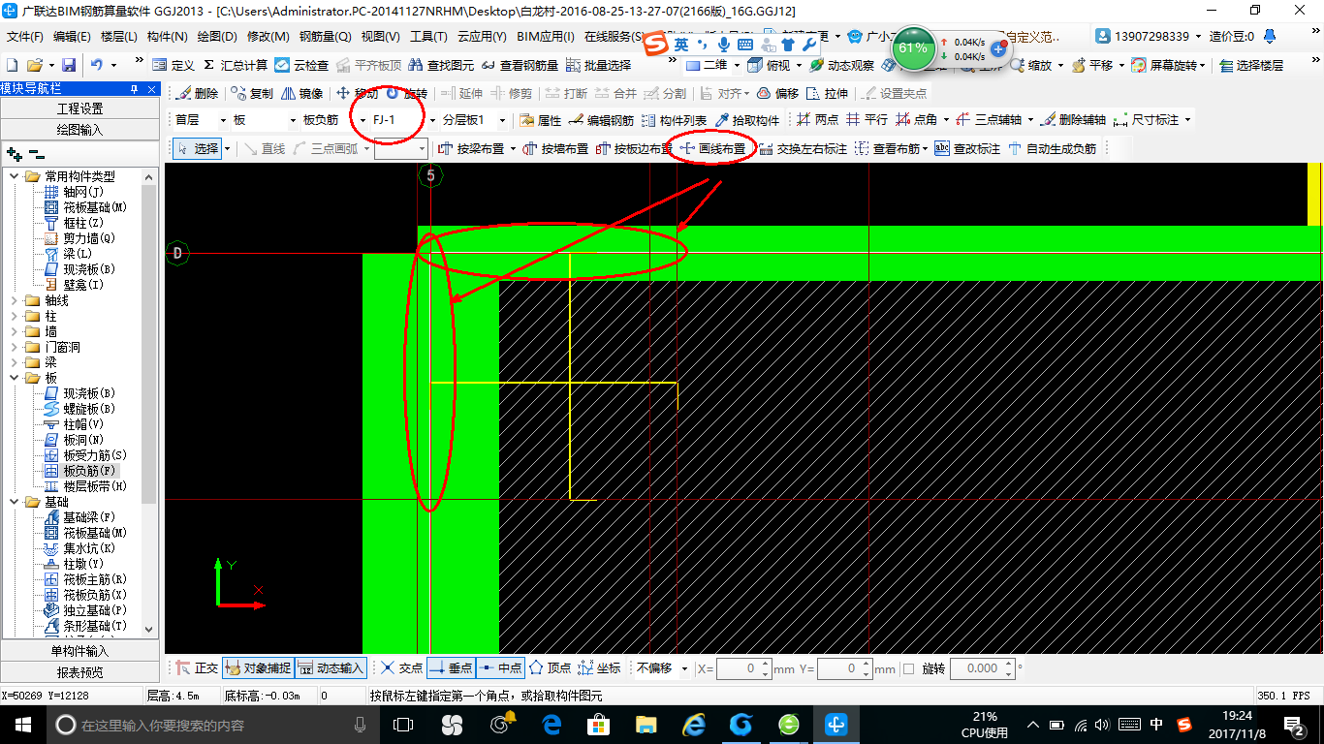Start 云检查 cloud check
This screenshot has height=744, width=1324.
[301, 65]
